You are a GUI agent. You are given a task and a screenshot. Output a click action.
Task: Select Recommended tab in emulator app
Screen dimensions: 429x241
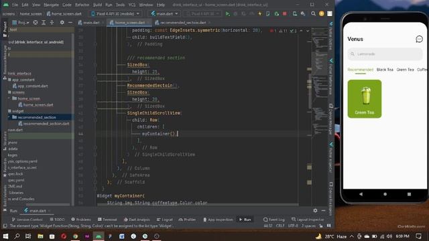point(361,70)
